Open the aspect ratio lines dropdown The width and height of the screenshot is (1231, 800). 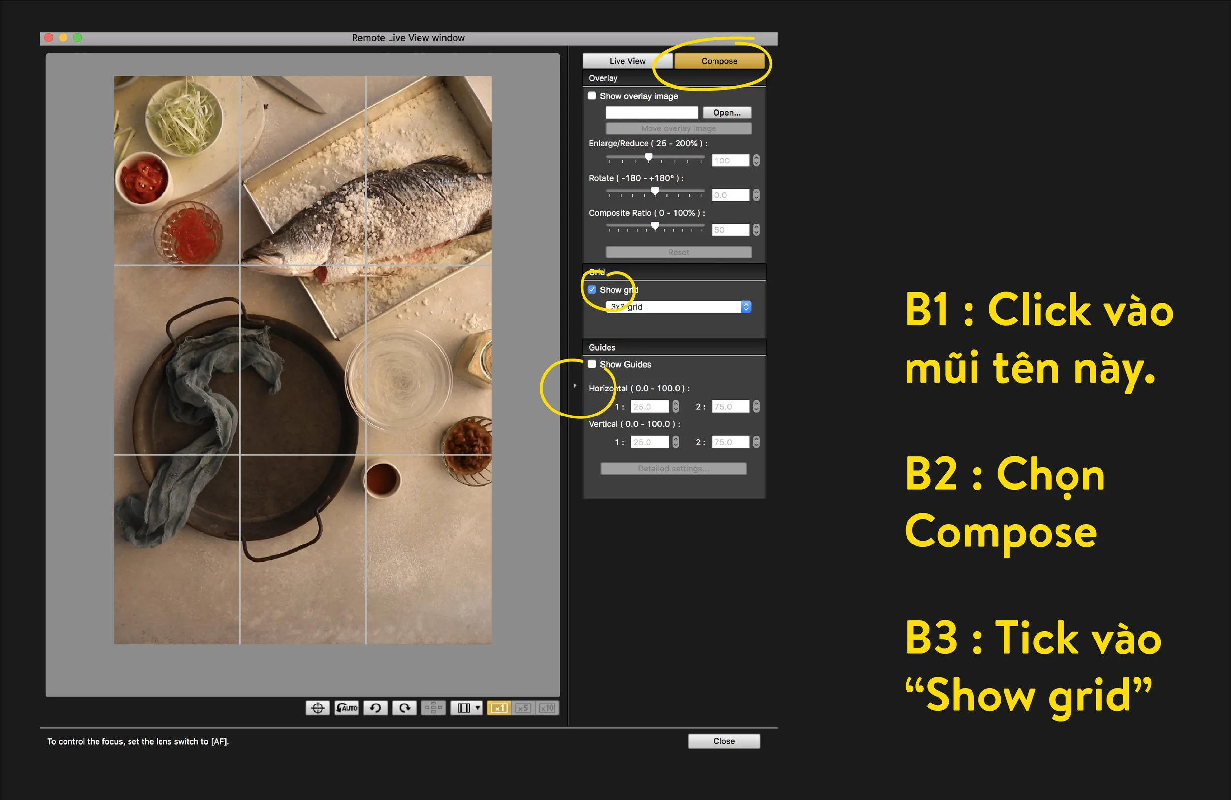click(466, 708)
